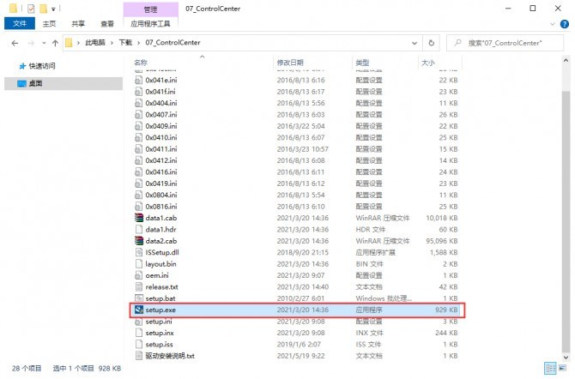Click 07_ControlCenter in the address bar
The width and height of the screenshot is (575, 379).
point(172,43)
